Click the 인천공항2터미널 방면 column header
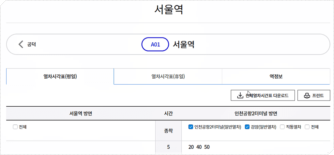The image size is (334, 155). pyautogui.click(x=256, y=114)
